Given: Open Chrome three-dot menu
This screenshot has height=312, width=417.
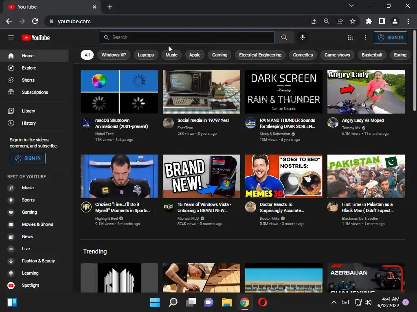Looking at the screenshot, I should tap(408, 21).
